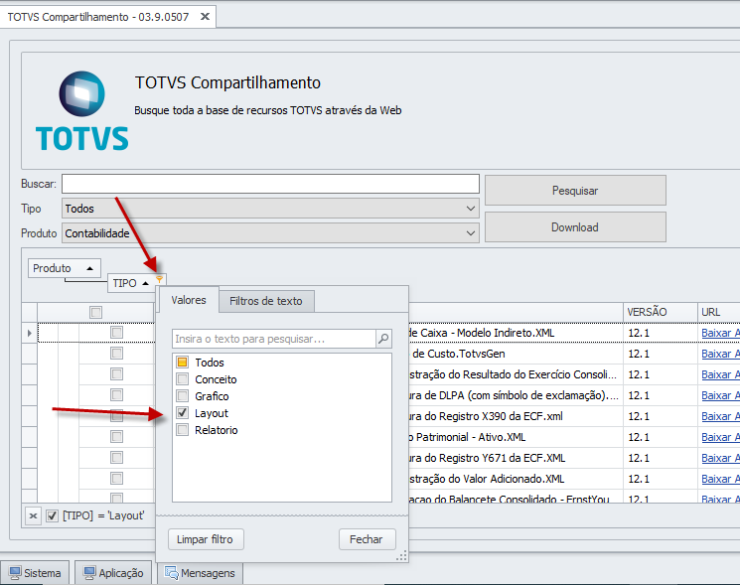
Task: Check the row for Modelo Indireto.XML
Action: 116,333
